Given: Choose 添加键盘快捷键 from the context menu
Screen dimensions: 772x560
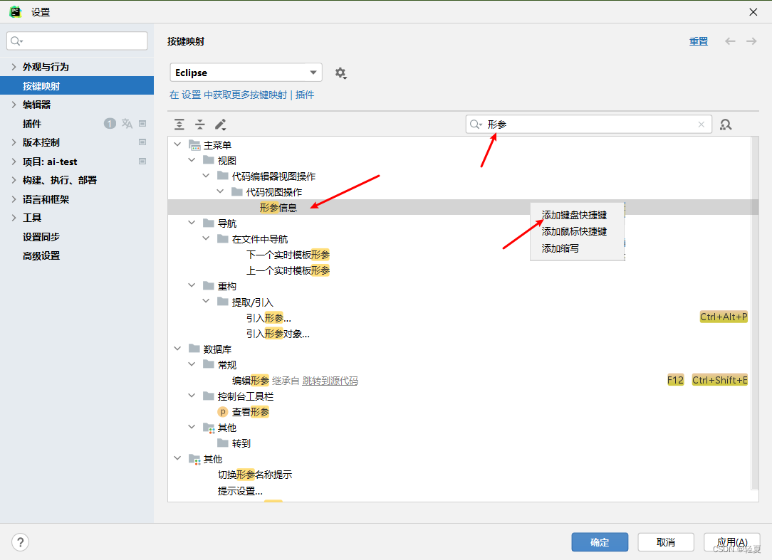Looking at the screenshot, I should [x=575, y=215].
